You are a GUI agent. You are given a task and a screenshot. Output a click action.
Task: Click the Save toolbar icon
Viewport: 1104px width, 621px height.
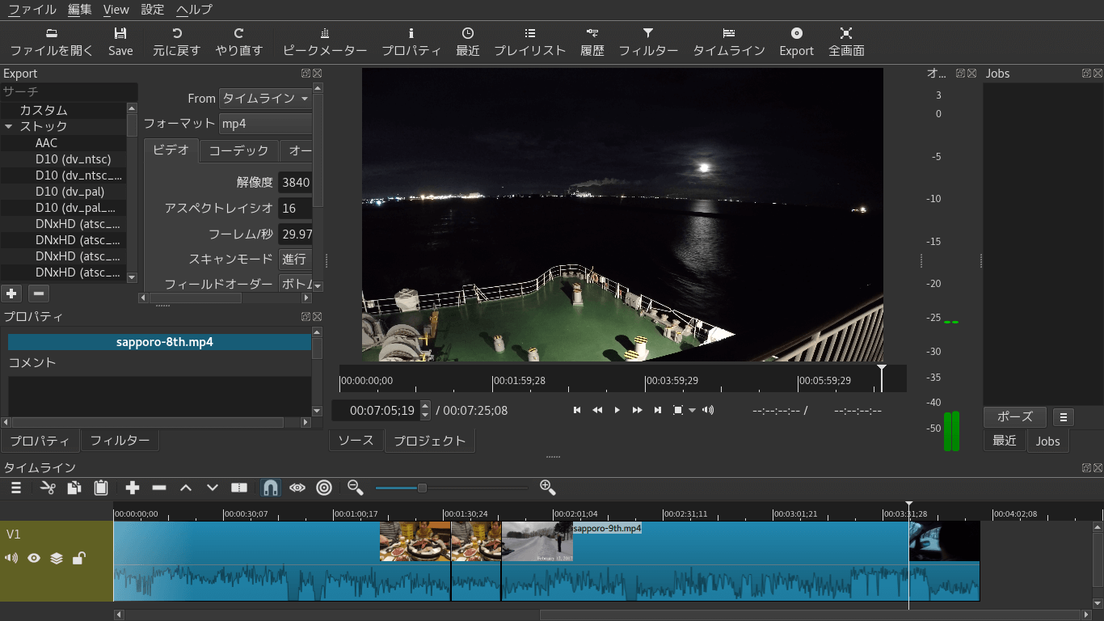[120, 42]
